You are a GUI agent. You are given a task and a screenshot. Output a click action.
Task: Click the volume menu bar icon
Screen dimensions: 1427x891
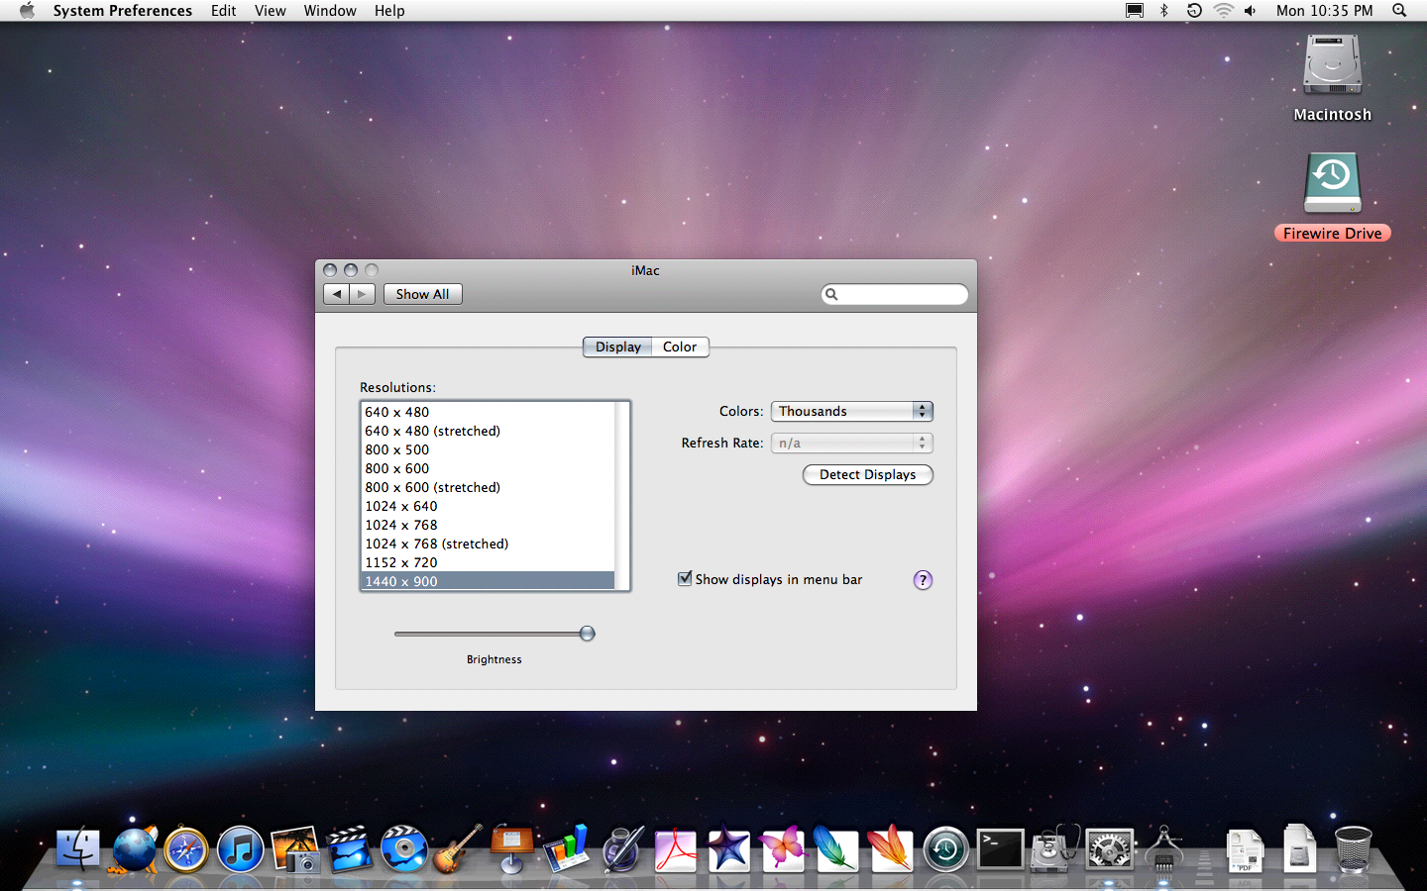coord(1251,11)
